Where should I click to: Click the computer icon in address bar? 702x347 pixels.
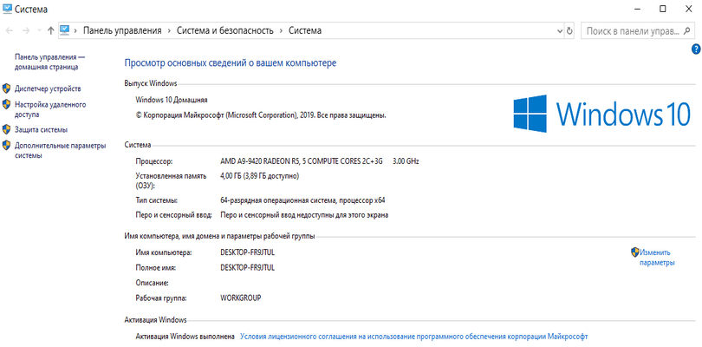[65, 30]
